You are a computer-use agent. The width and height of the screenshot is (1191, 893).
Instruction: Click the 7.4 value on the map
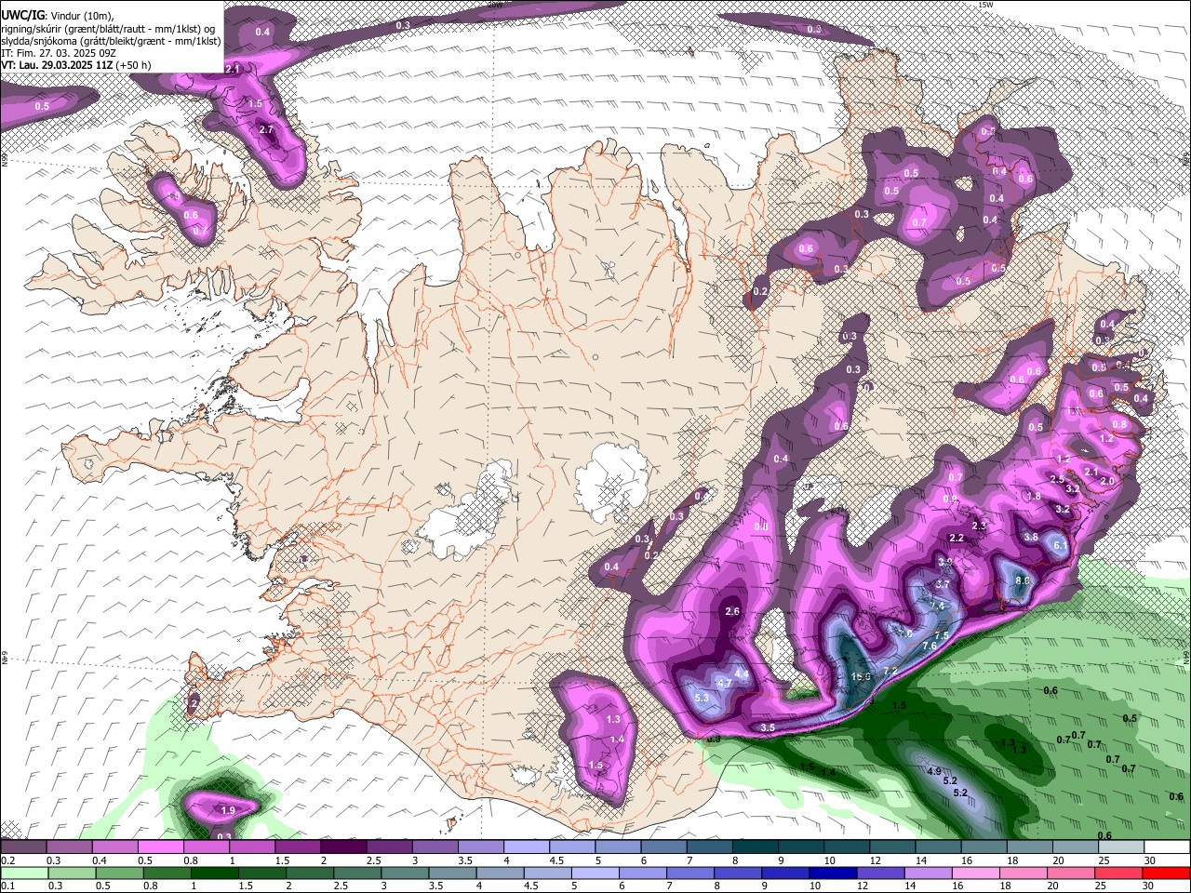[936, 606]
